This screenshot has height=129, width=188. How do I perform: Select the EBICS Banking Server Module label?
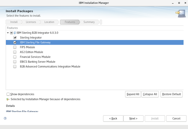click(x=38, y=62)
